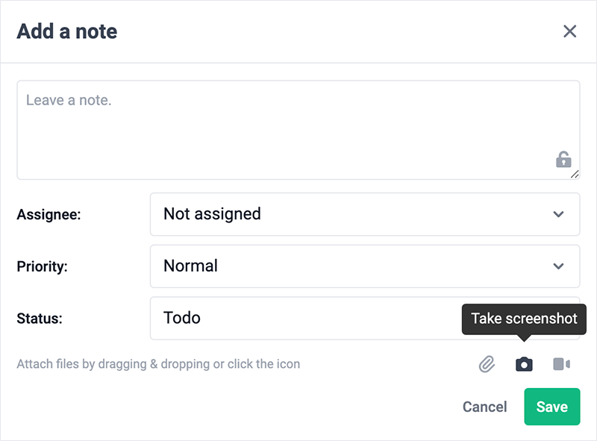Click the "Assignee:" field label
The height and width of the screenshot is (441, 597).
coord(49,215)
